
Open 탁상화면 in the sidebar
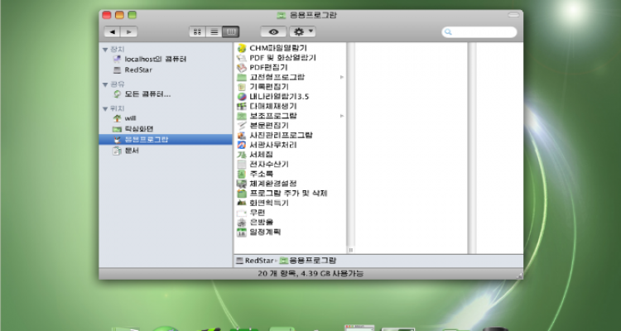tap(133, 129)
